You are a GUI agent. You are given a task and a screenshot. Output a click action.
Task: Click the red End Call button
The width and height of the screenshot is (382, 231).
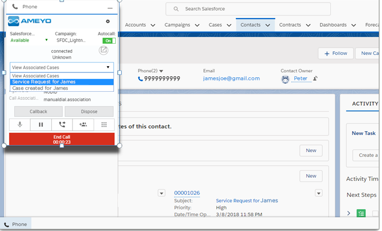(62, 139)
